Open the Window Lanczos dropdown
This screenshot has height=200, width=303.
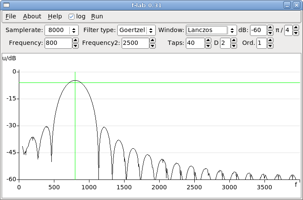click(211, 30)
